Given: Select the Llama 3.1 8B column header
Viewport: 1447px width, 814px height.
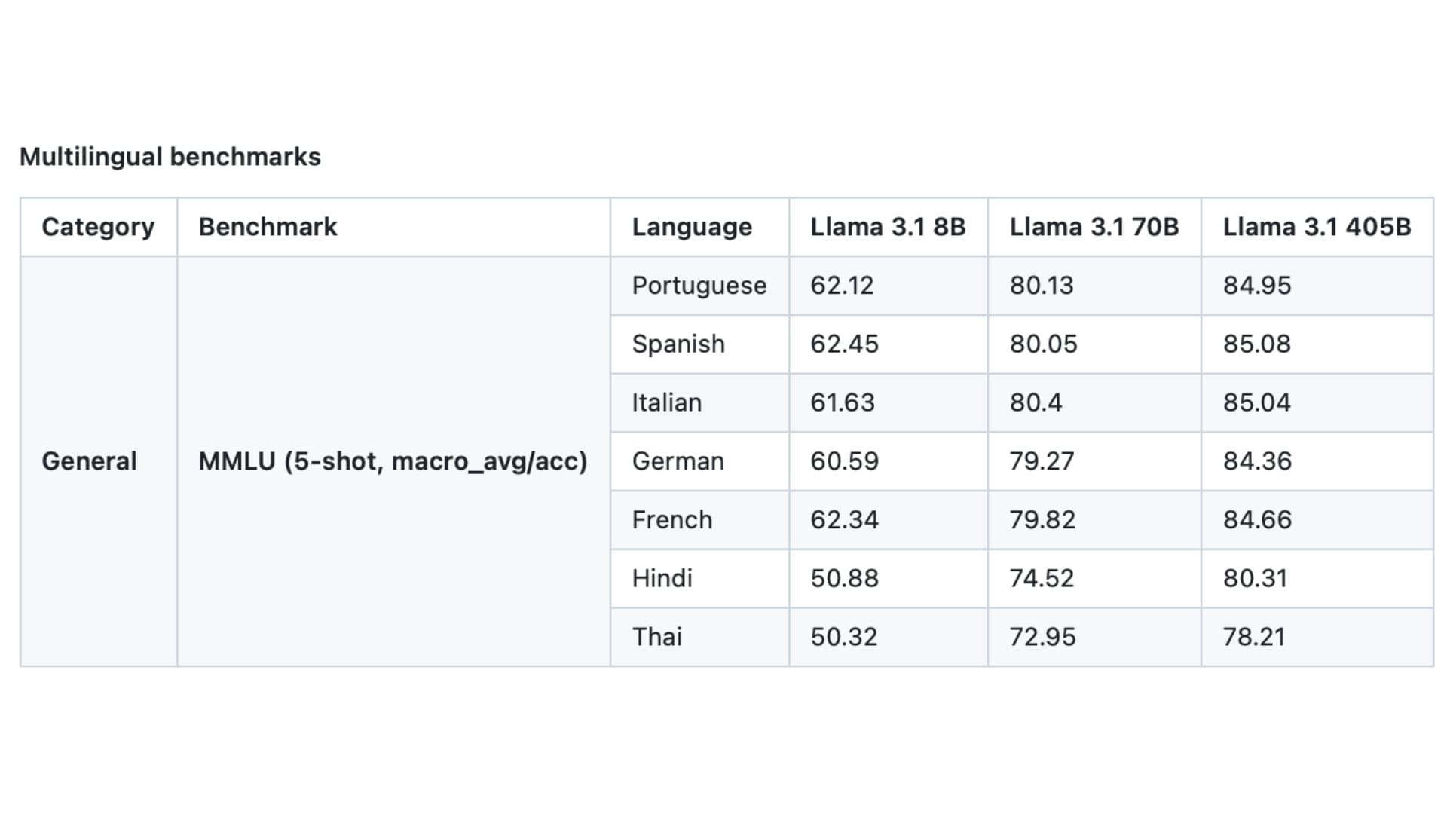Looking at the screenshot, I should pos(887,226).
